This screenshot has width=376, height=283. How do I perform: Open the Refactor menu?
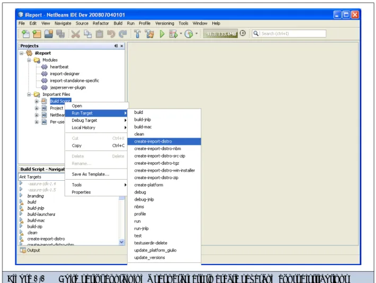(x=101, y=23)
